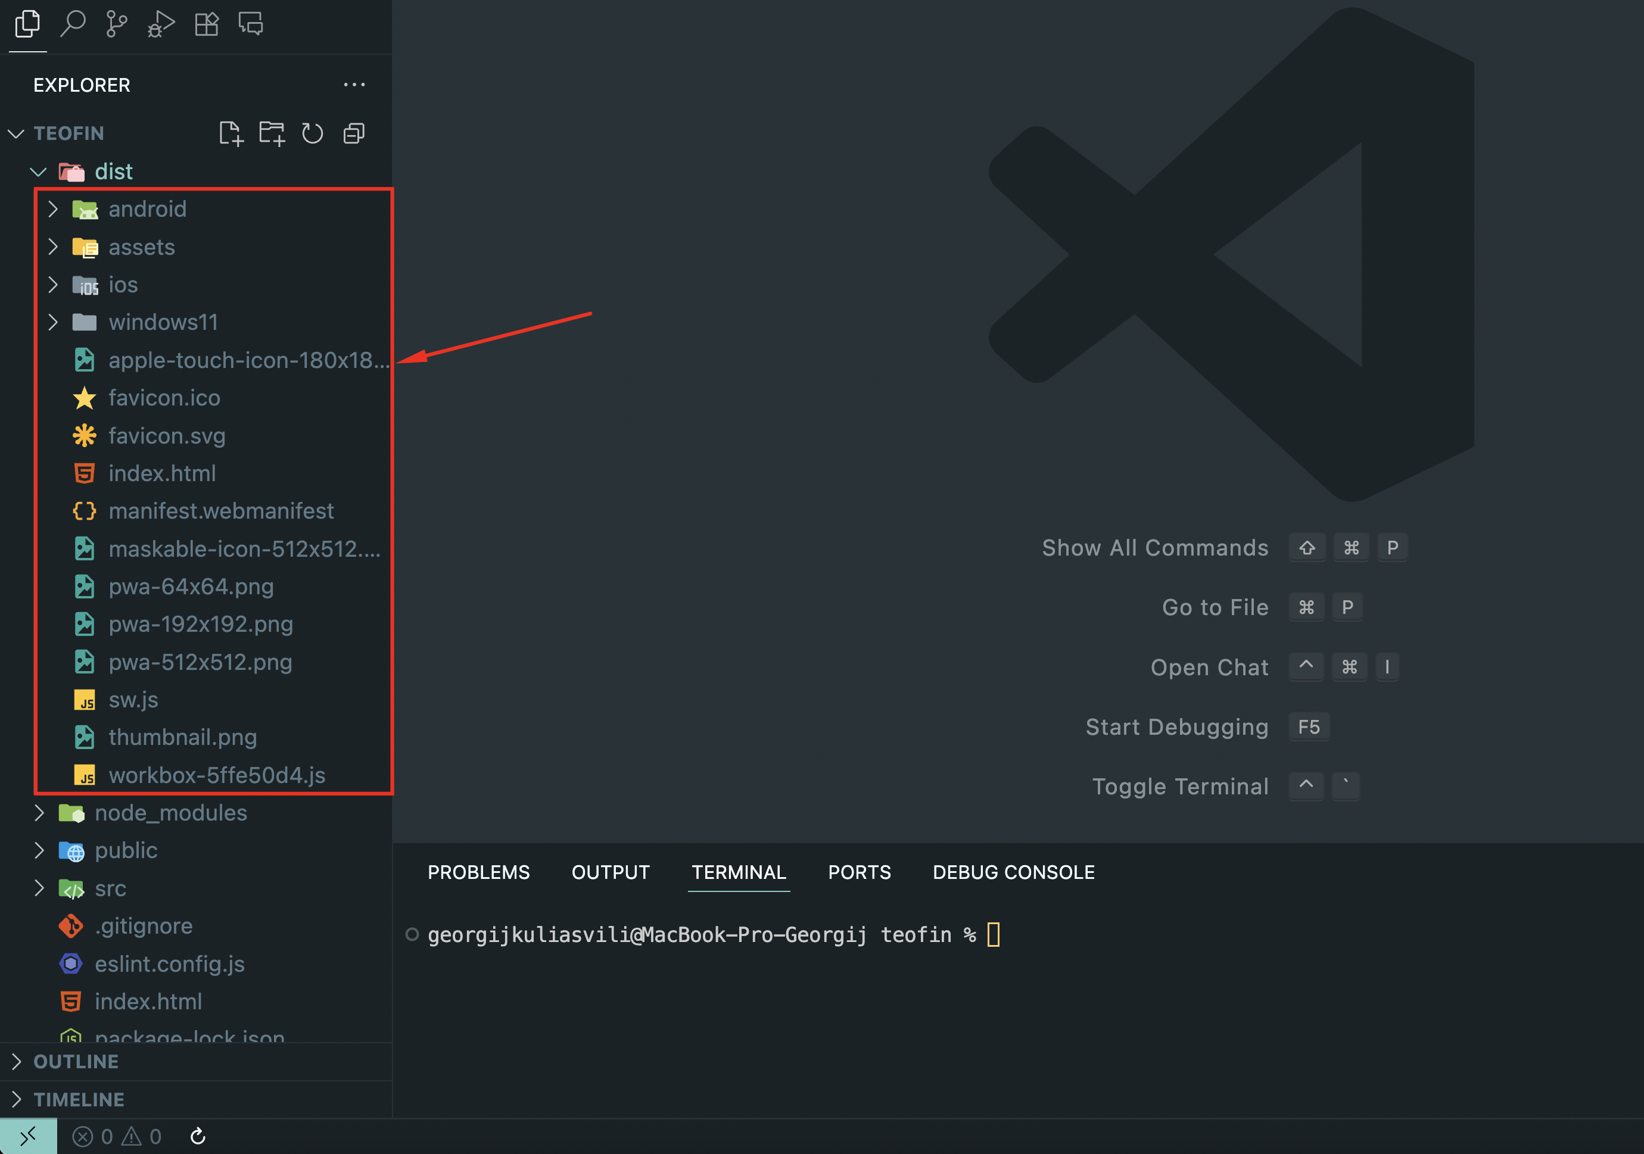The width and height of the screenshot is (1644, 1154).
Task: Click the New Folder icon in explorer
Action: coord(272,133)
